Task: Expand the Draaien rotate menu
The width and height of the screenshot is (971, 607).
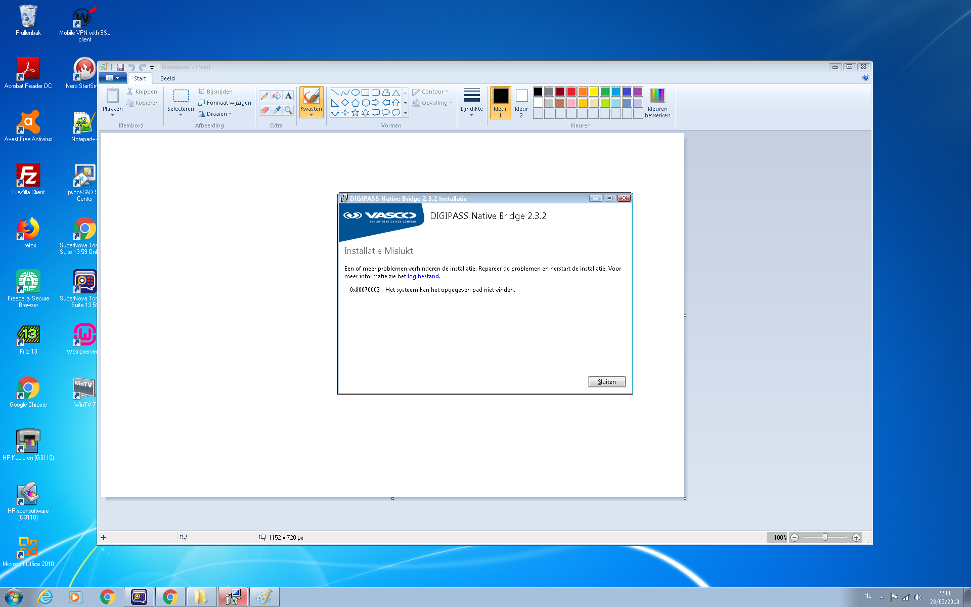Action: pyautogui.click(x=215, y=114)
